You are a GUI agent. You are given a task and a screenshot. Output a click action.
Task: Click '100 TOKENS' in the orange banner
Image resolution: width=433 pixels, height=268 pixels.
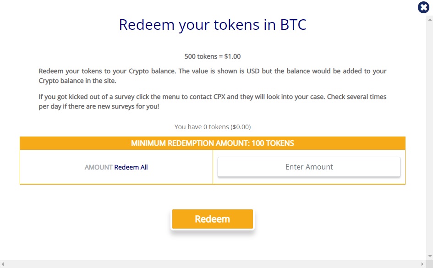click(x=273, y=143)
